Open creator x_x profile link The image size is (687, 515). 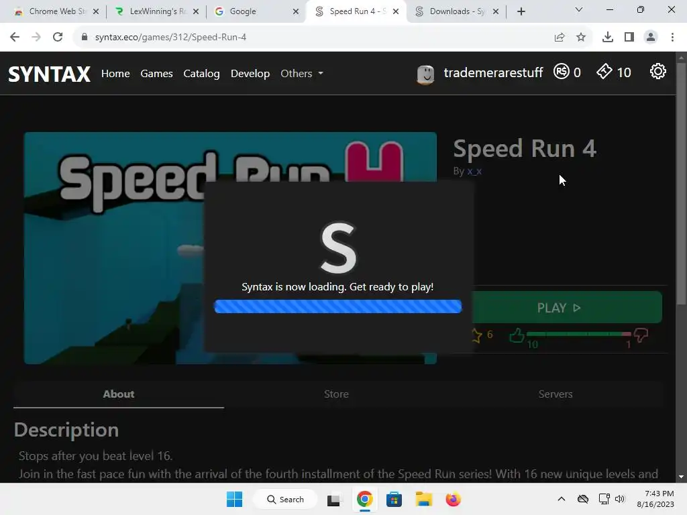point(474,171)
